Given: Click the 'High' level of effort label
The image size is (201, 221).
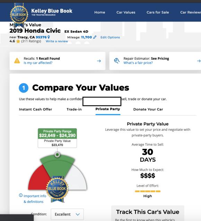Looking at the screenshot, I should (x=148, y=196).
